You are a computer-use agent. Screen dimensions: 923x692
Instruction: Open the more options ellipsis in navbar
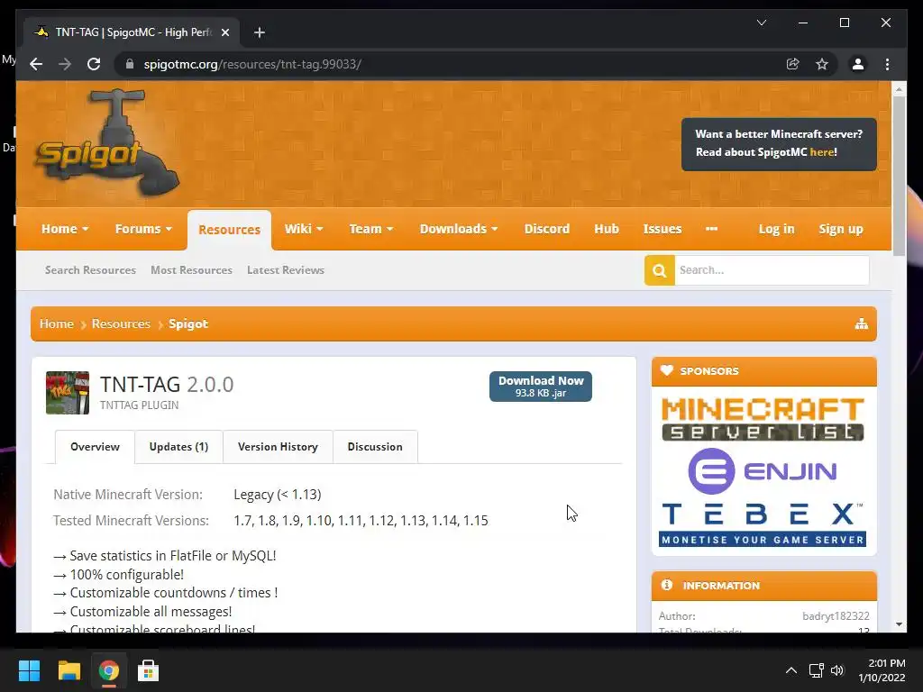tap(712, 229)
